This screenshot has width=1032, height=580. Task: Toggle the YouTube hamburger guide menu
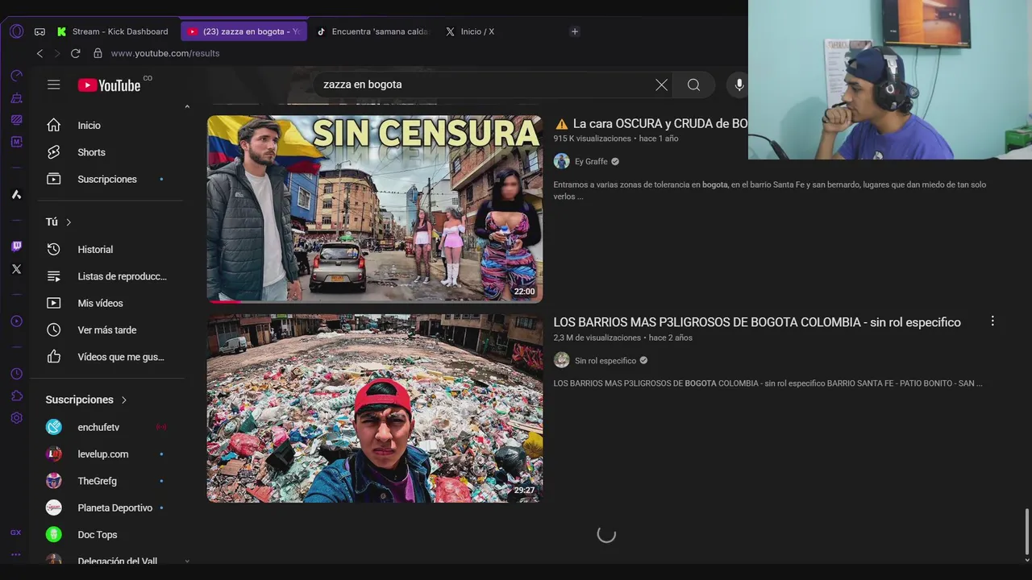coord(53,85)
